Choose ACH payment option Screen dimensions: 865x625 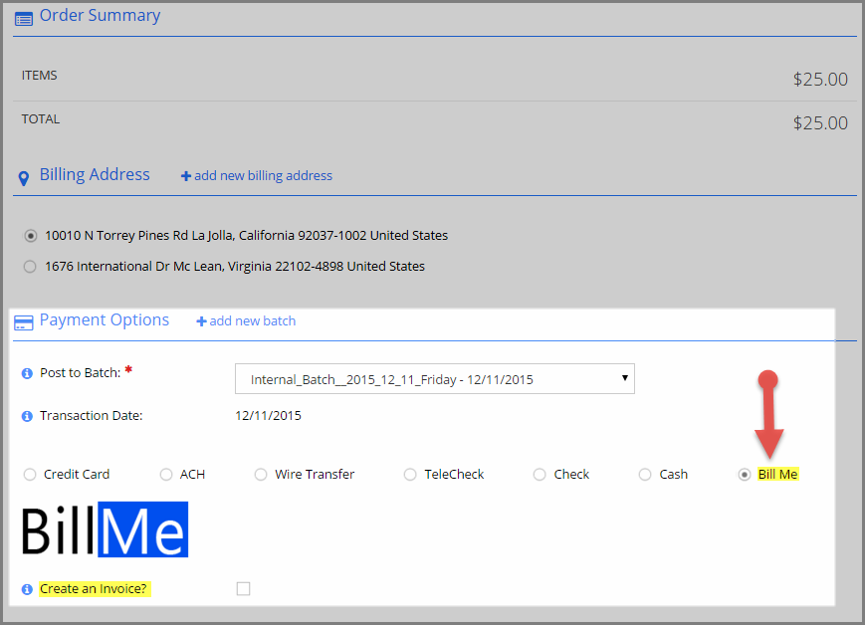(166, 475)
